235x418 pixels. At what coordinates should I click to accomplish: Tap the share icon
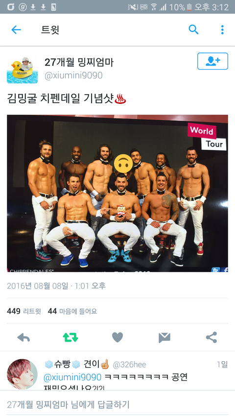tap(211, 337)
